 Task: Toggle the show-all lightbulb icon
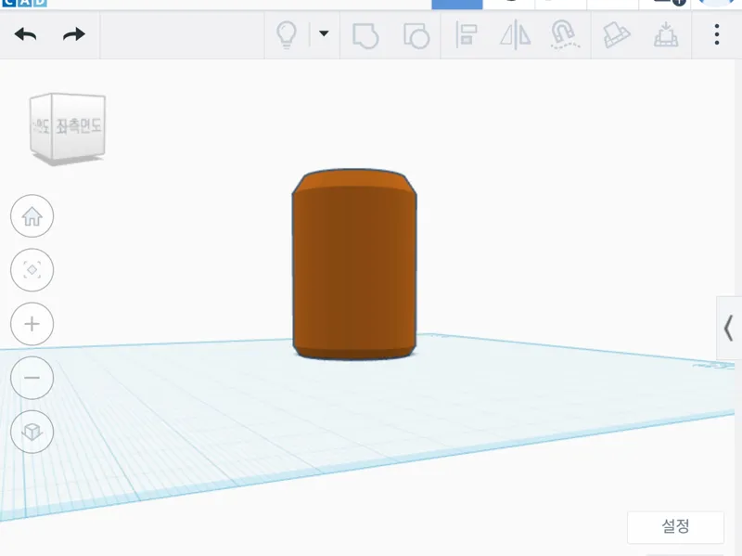[287, 34]
